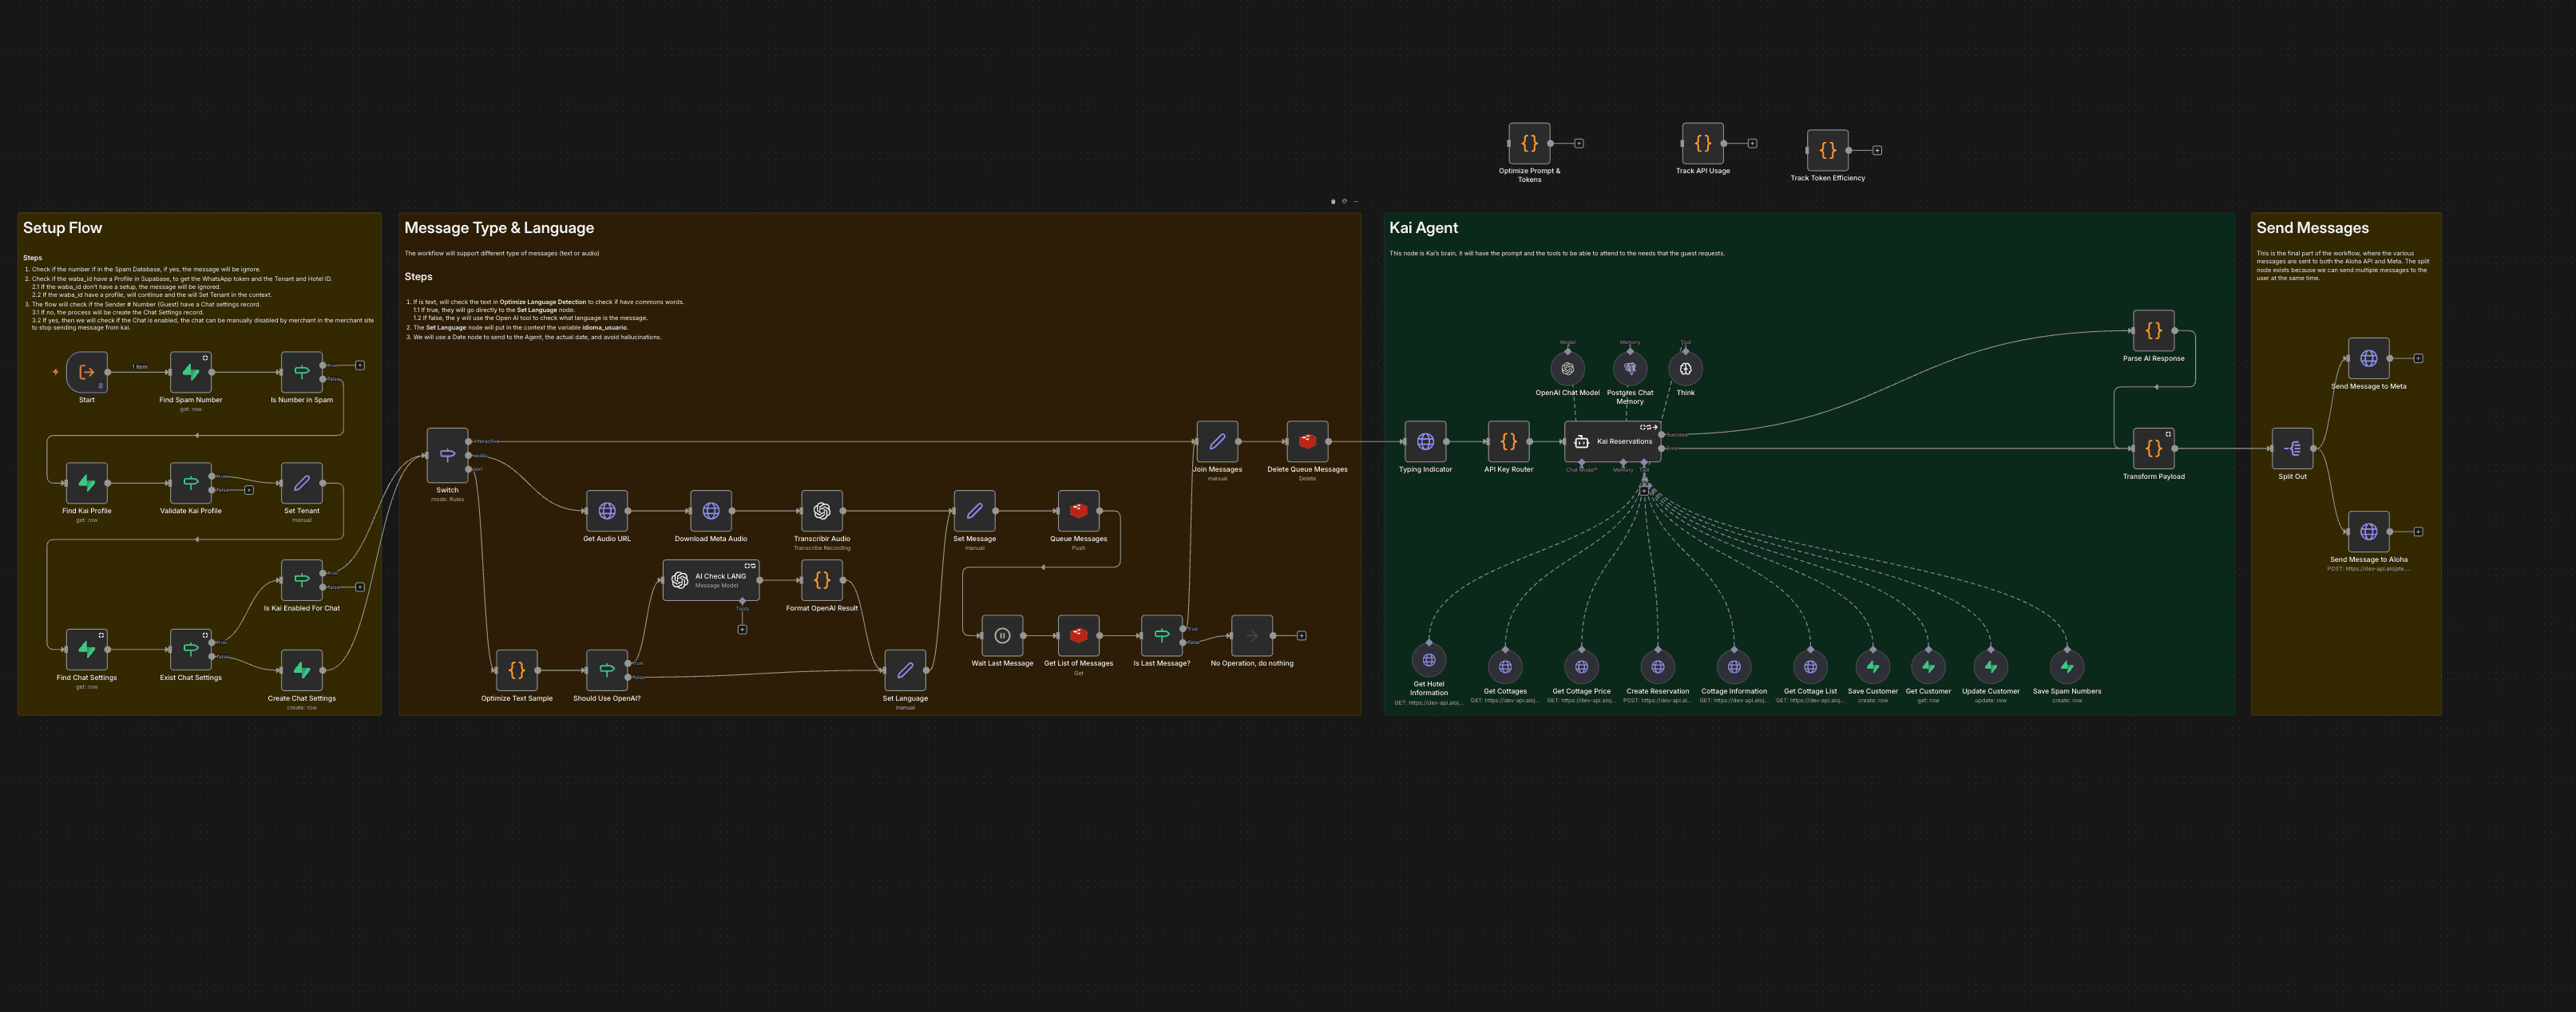Open the API Key Router node
Image resolution: width=2576 pixels, height=1012 pixels.
(1508, 441)
